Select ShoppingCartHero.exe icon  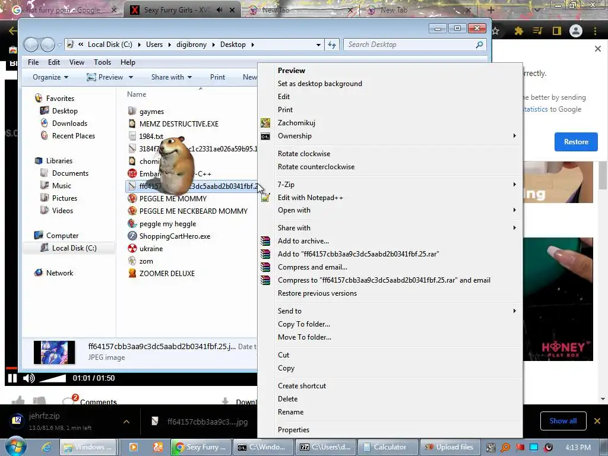tap(132, 236)
